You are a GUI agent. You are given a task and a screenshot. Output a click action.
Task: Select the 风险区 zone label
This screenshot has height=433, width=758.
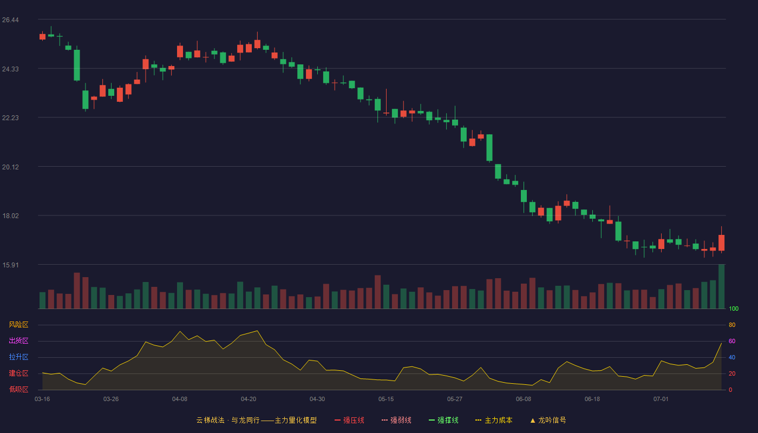(x=18, y=325)
